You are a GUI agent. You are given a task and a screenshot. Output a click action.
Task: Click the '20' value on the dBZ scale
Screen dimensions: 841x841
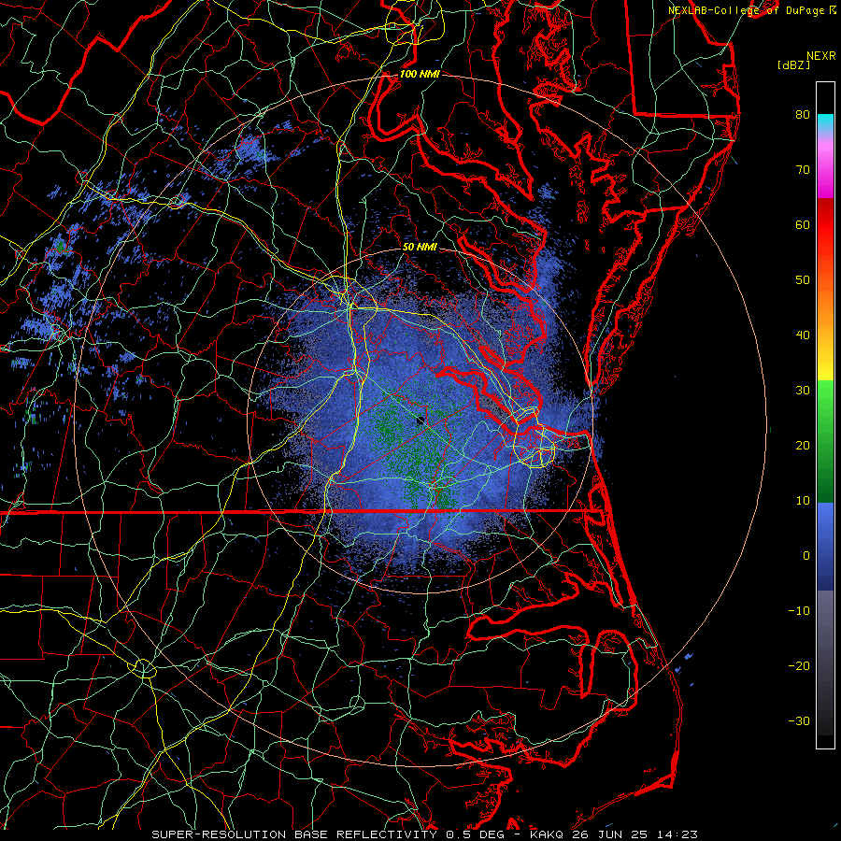(x=803, y=446)
